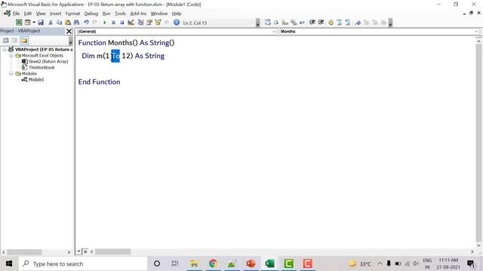This screenshot has width=483, height=271.
Task: Click the Quick Info icon
Action: point(285,23)
